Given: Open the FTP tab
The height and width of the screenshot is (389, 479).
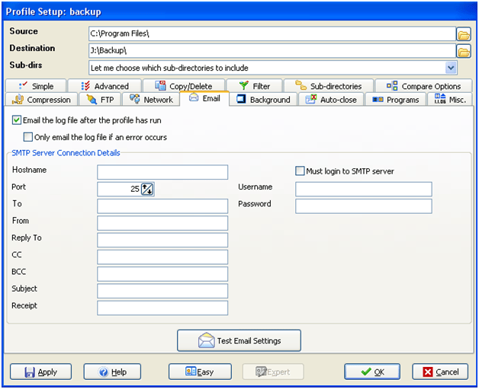Looking at the screenshot, I should (101, 100).
